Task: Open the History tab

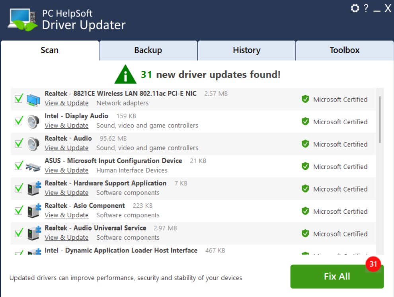Action: [246, 50]
